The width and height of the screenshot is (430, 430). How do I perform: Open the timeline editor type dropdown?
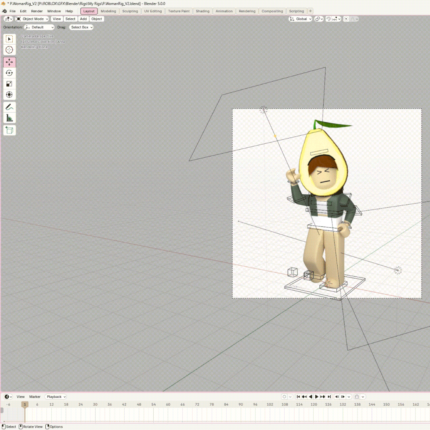[8, 397]
